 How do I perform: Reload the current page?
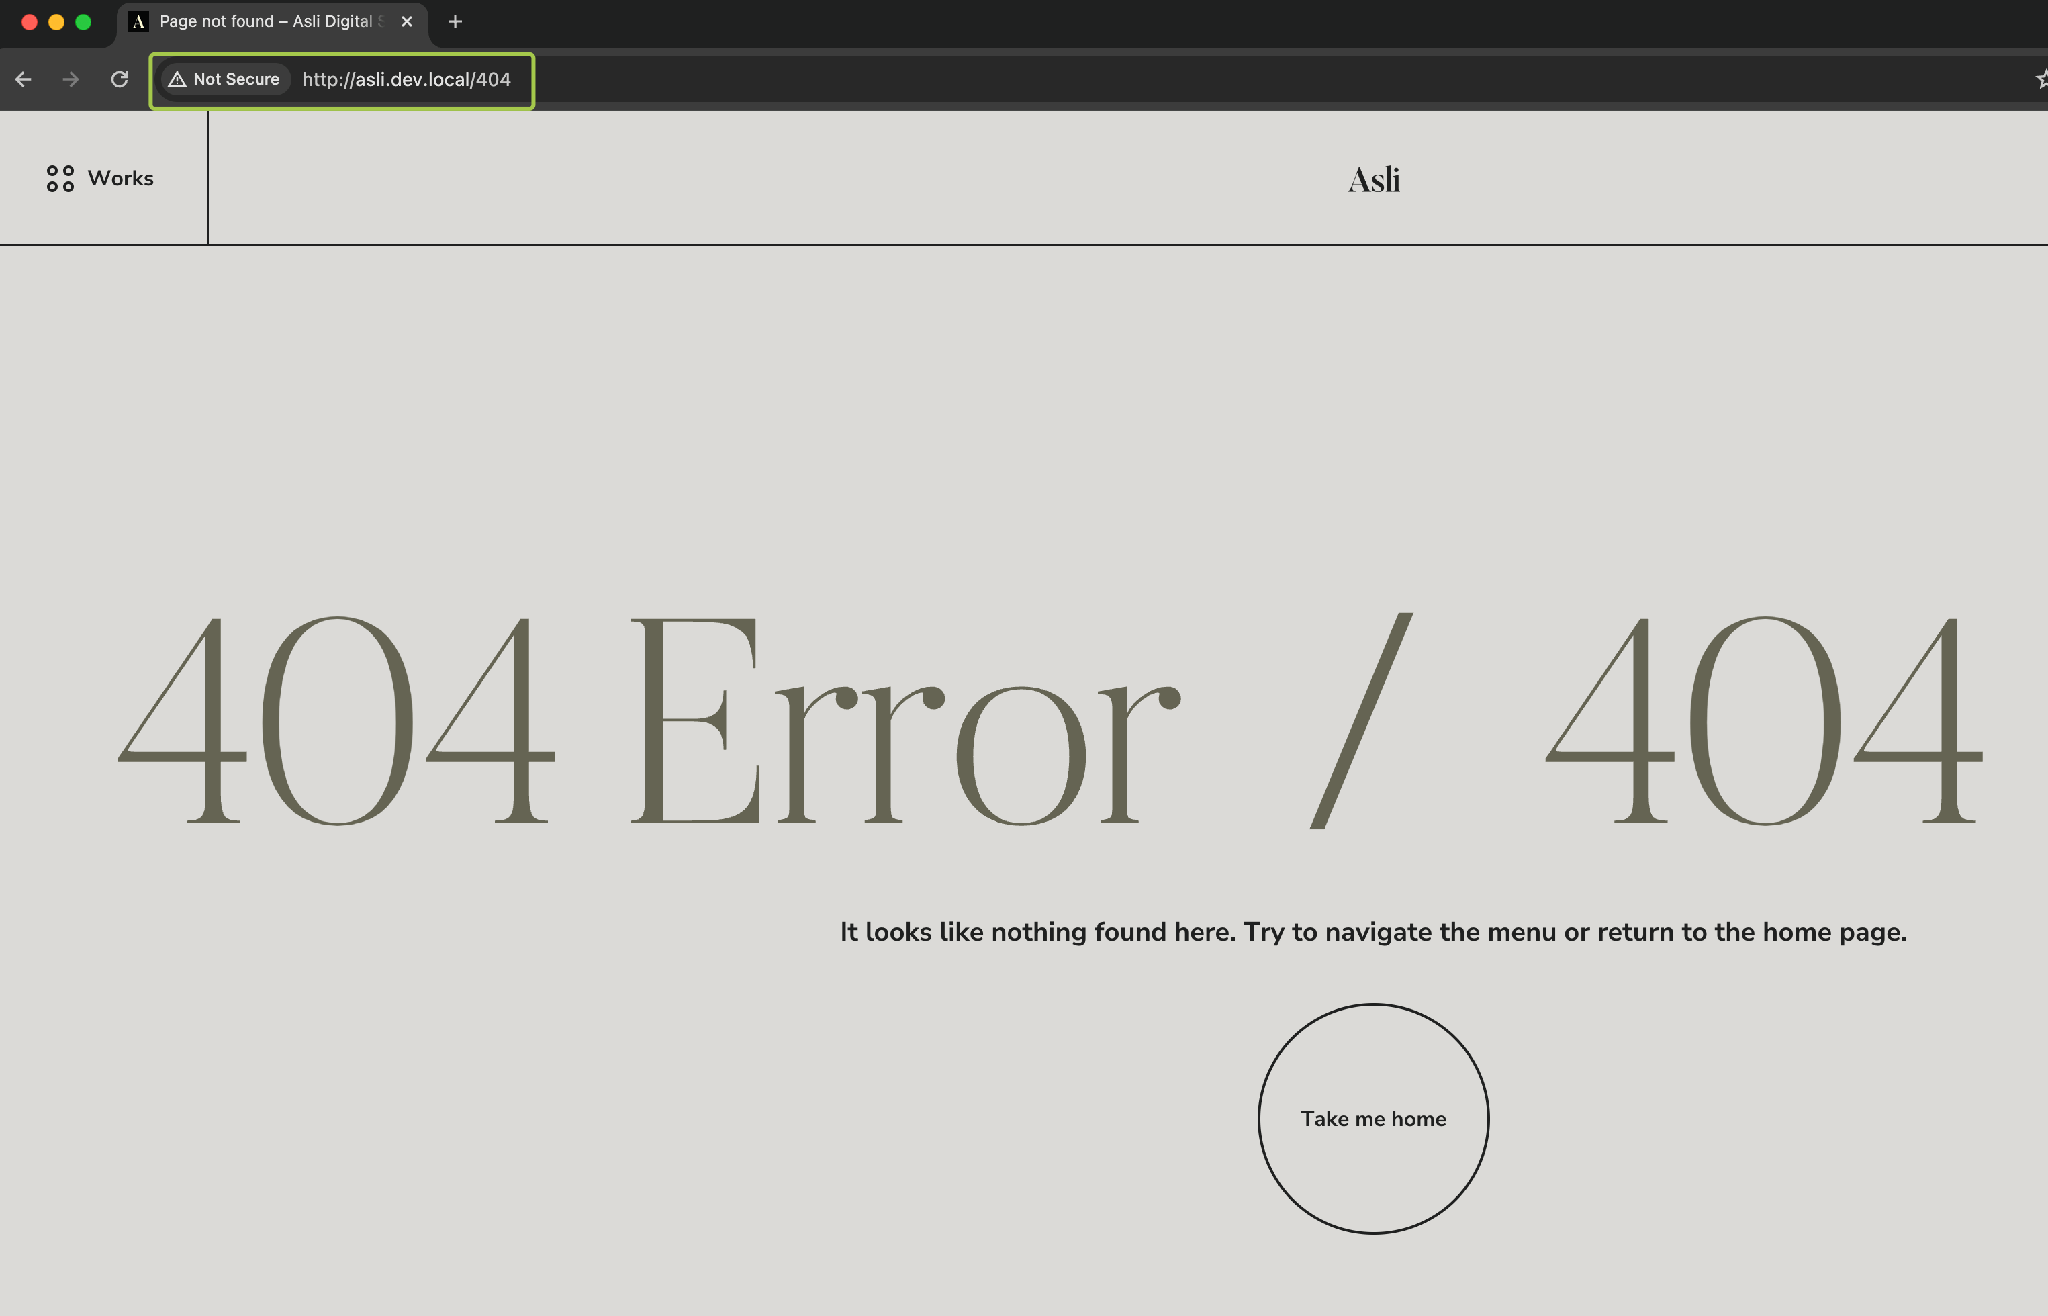tap(120, 79)
